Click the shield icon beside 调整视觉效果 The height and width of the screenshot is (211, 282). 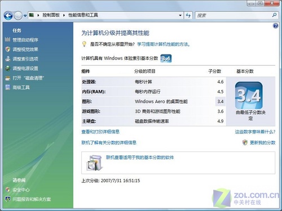click(x=8, y=49)
